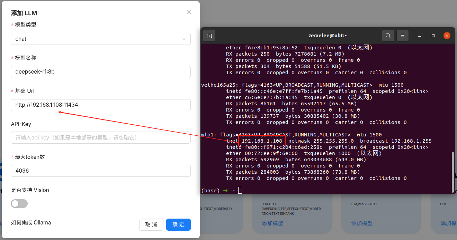The image size is (457, 240).
Task: Open new tab in terminal window
Action: [x=209, y=36]
